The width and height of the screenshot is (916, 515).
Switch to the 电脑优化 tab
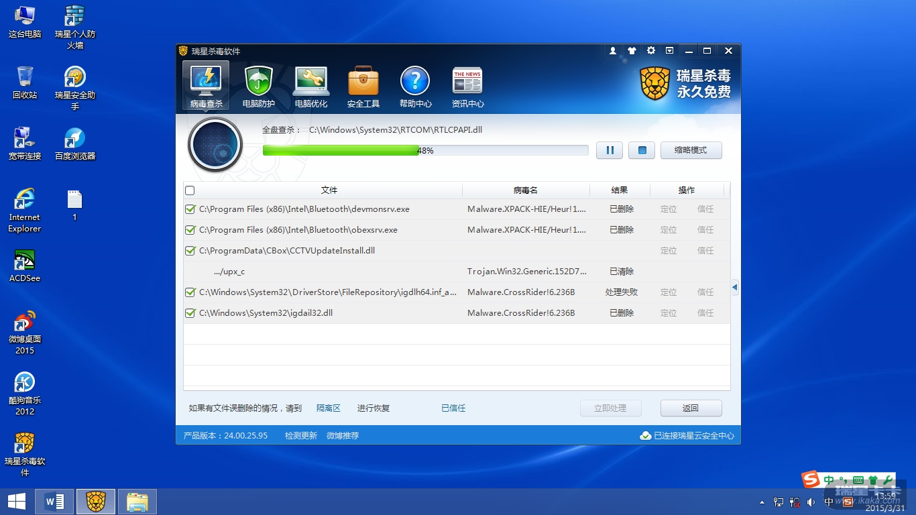pyautogui.click(x=310, y=86)
